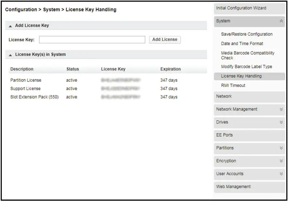Collapse the System section chevron

pos(281,21)
